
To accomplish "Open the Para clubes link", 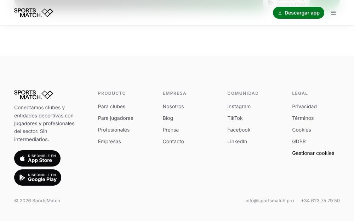I will [x=112, y=106].
